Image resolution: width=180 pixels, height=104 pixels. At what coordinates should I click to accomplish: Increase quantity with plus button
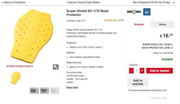click(142, 71)
